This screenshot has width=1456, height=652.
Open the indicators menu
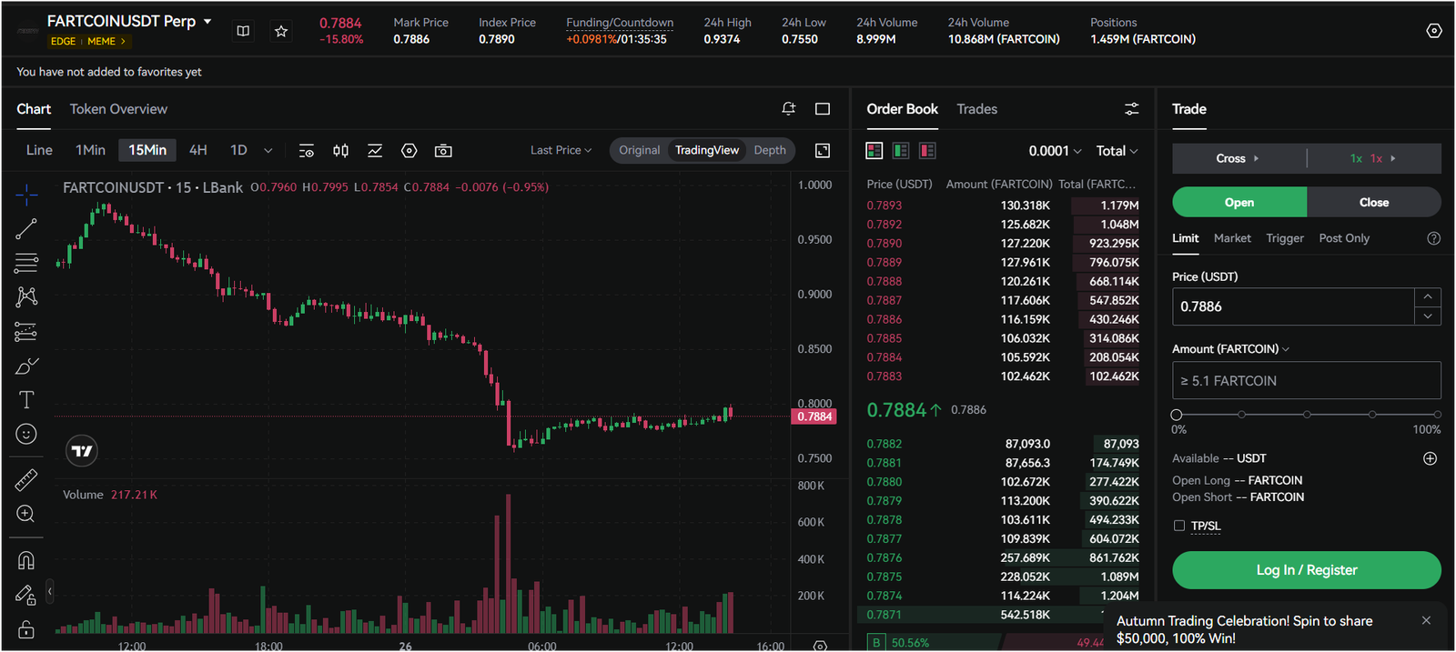[x=375, y=151]
